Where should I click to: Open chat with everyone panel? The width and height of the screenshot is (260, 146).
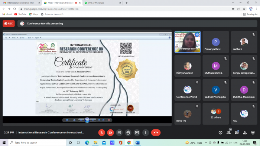(237, 133)
